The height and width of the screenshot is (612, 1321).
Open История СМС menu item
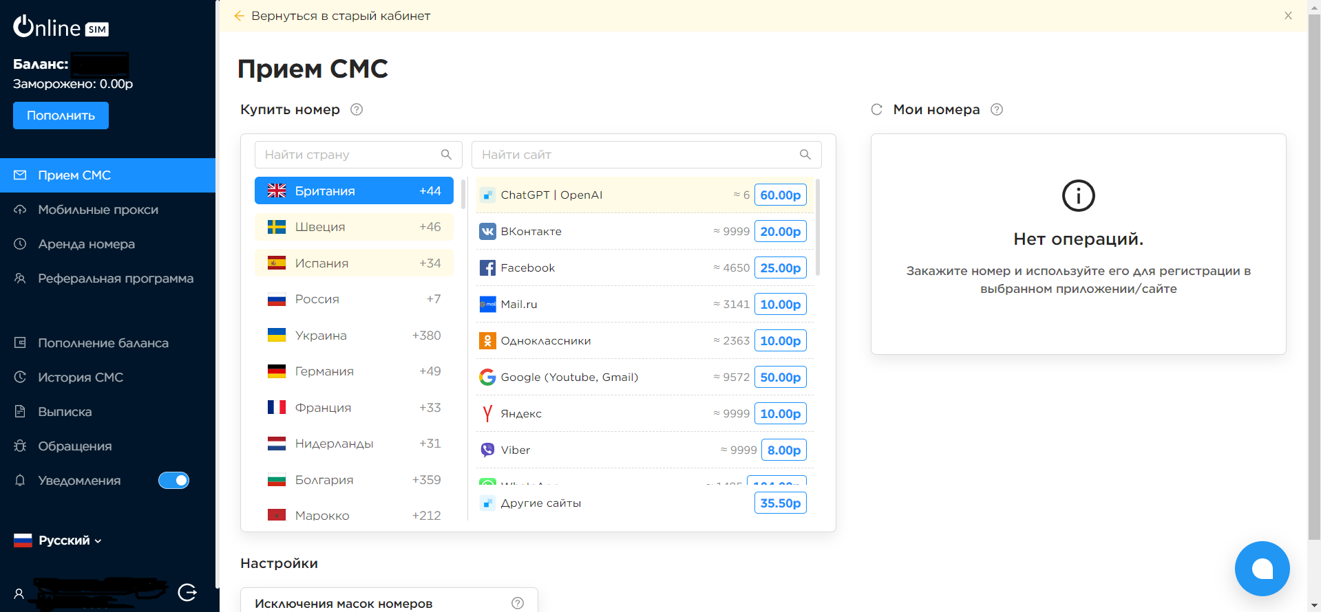pyautogui.click(x=107, y=378)
